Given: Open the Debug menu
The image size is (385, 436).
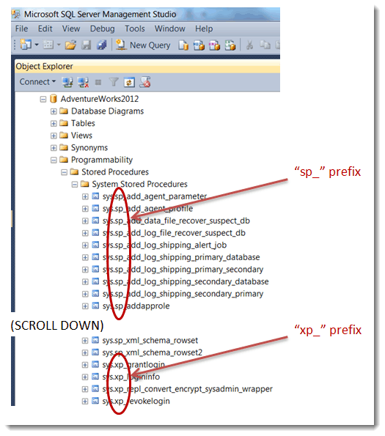Looking at the screenshot, I should point(103,29).
